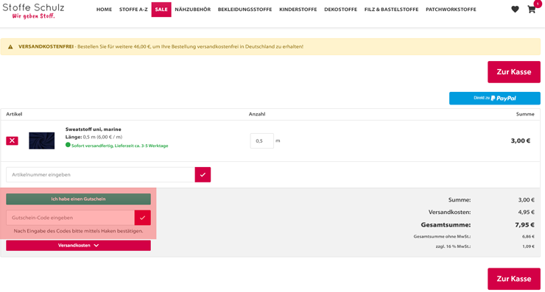Open the DEKOSTOFFE menu
Screen dimensions: 545x292
340,10
